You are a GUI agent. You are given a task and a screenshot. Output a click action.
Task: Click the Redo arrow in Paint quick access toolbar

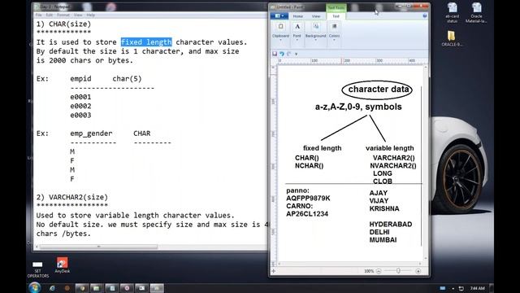coord(289,54)
